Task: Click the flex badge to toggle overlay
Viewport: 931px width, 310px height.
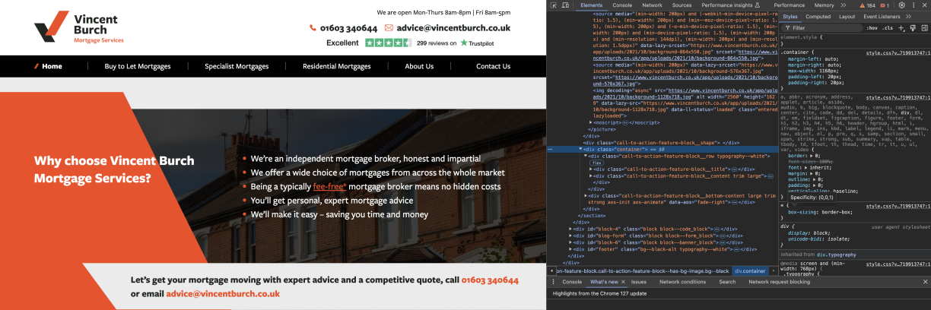Action: 597,163
